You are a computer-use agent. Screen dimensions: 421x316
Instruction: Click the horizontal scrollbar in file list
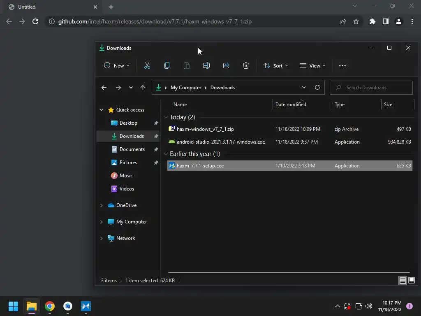[x=289, y=272]
